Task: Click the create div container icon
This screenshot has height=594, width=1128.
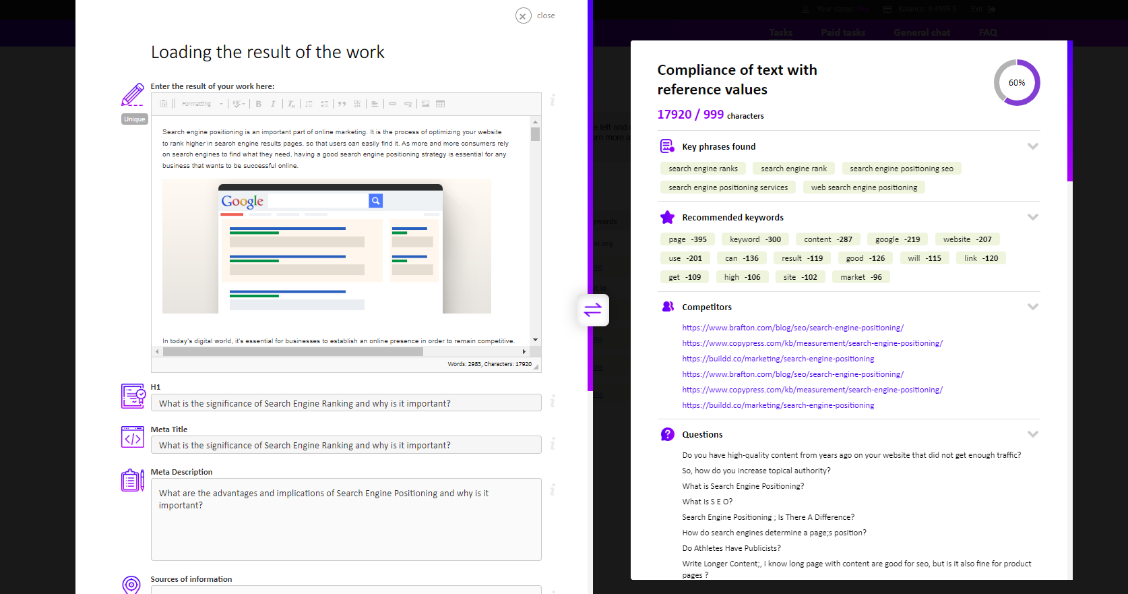Action: (x=358, y=104)
